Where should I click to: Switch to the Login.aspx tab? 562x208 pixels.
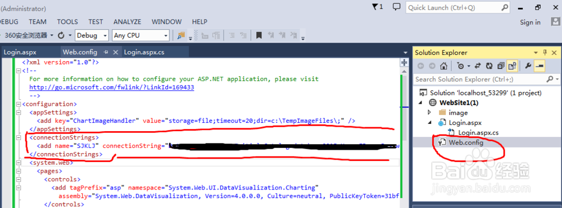[x=20, y=52]
